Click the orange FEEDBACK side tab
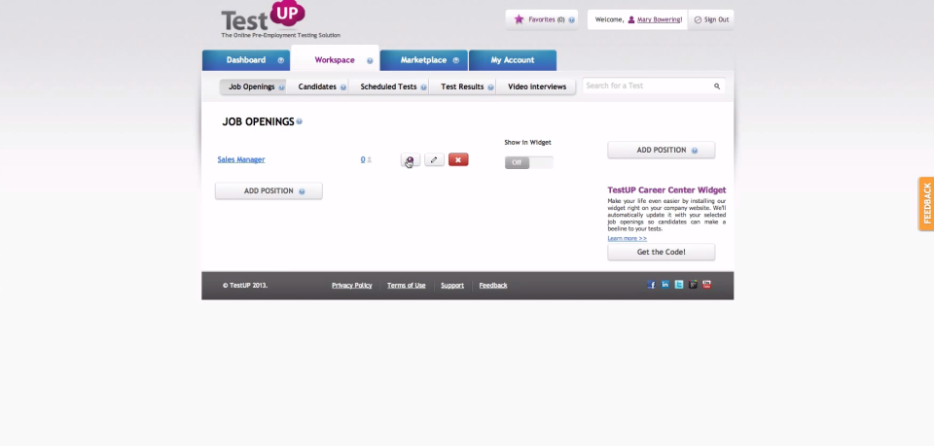Image resolution: width=934 pixels, height=446 pixels. (x=926, y=203)
